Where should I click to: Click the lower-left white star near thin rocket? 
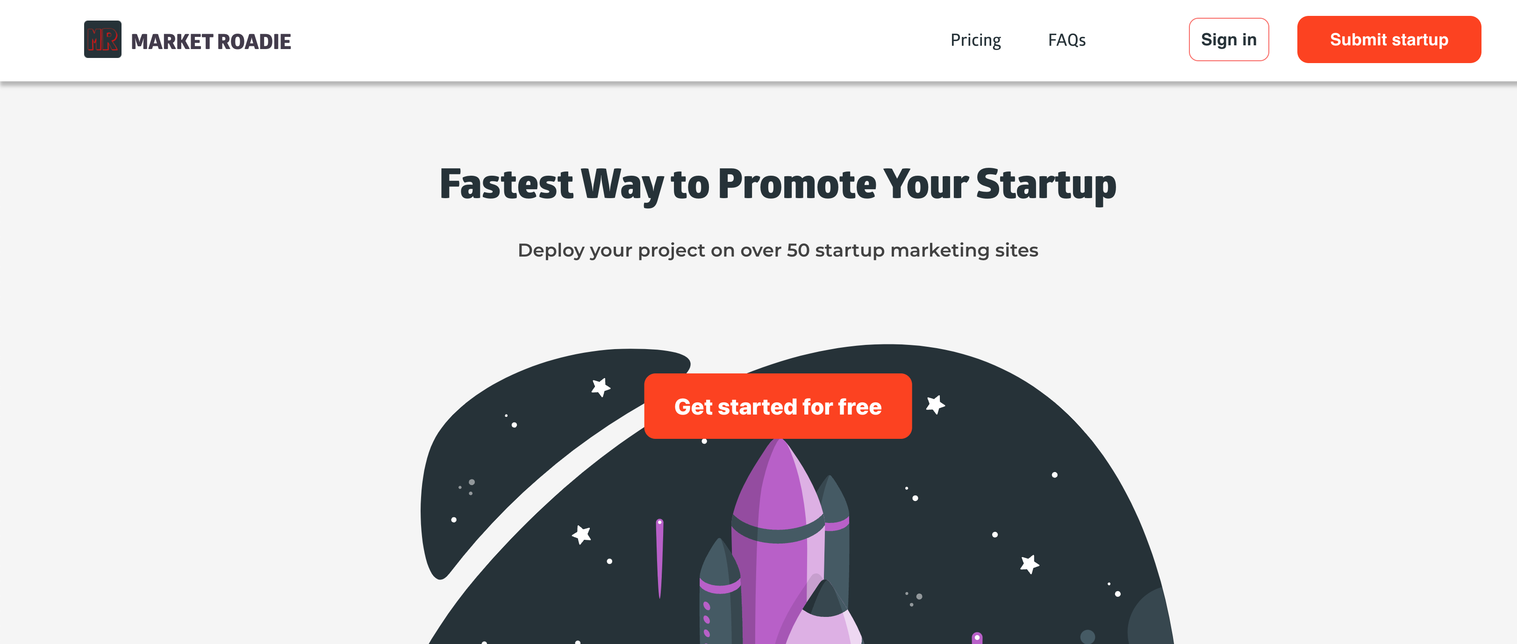point(581,535)
